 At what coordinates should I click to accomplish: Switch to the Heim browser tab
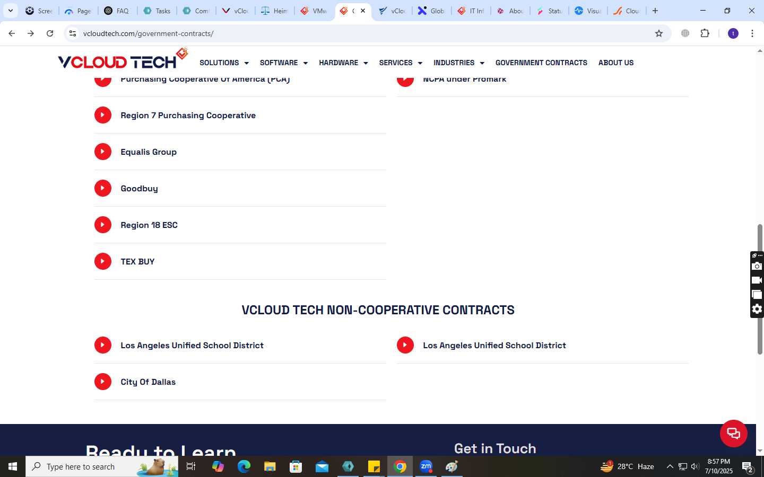coord(275,11)
